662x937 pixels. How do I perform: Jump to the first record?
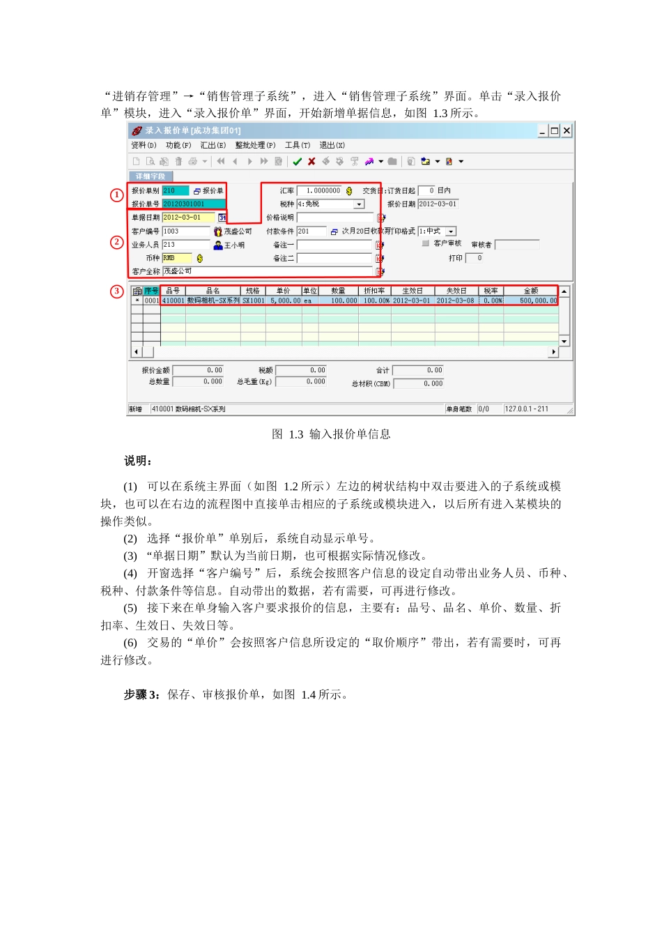[x=221, y=161]
